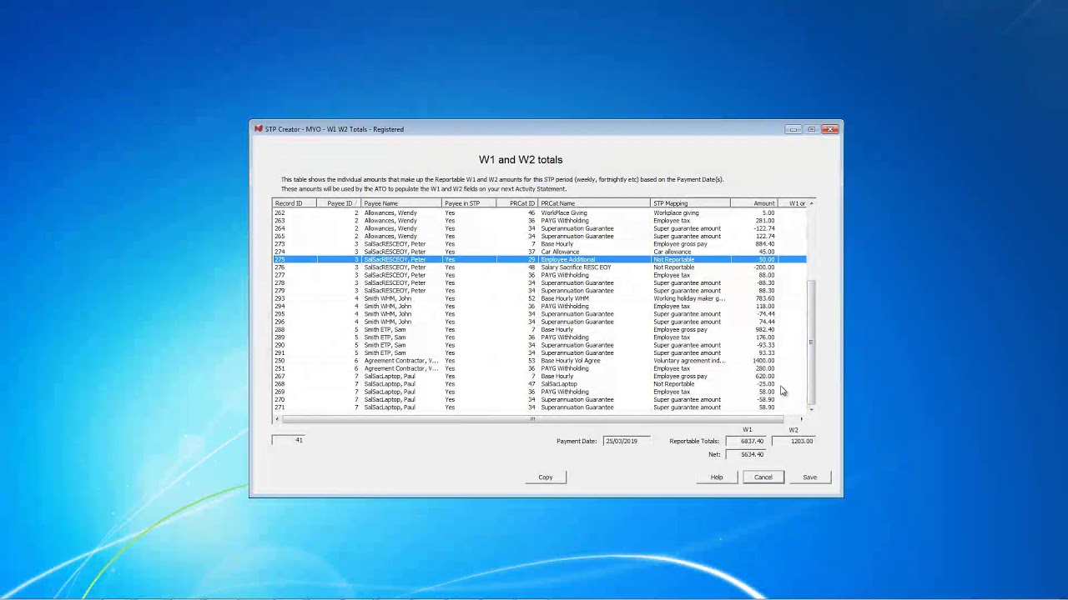Click the horizontal scrollbar left arrow
Viewport: 1068px width, 600px height.
click(278, 419)
